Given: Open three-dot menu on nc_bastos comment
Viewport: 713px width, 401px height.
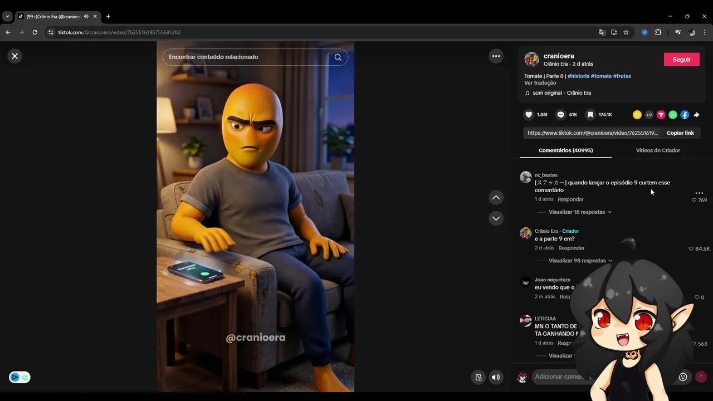Looking at the screenshot, I should pos(699,193).
